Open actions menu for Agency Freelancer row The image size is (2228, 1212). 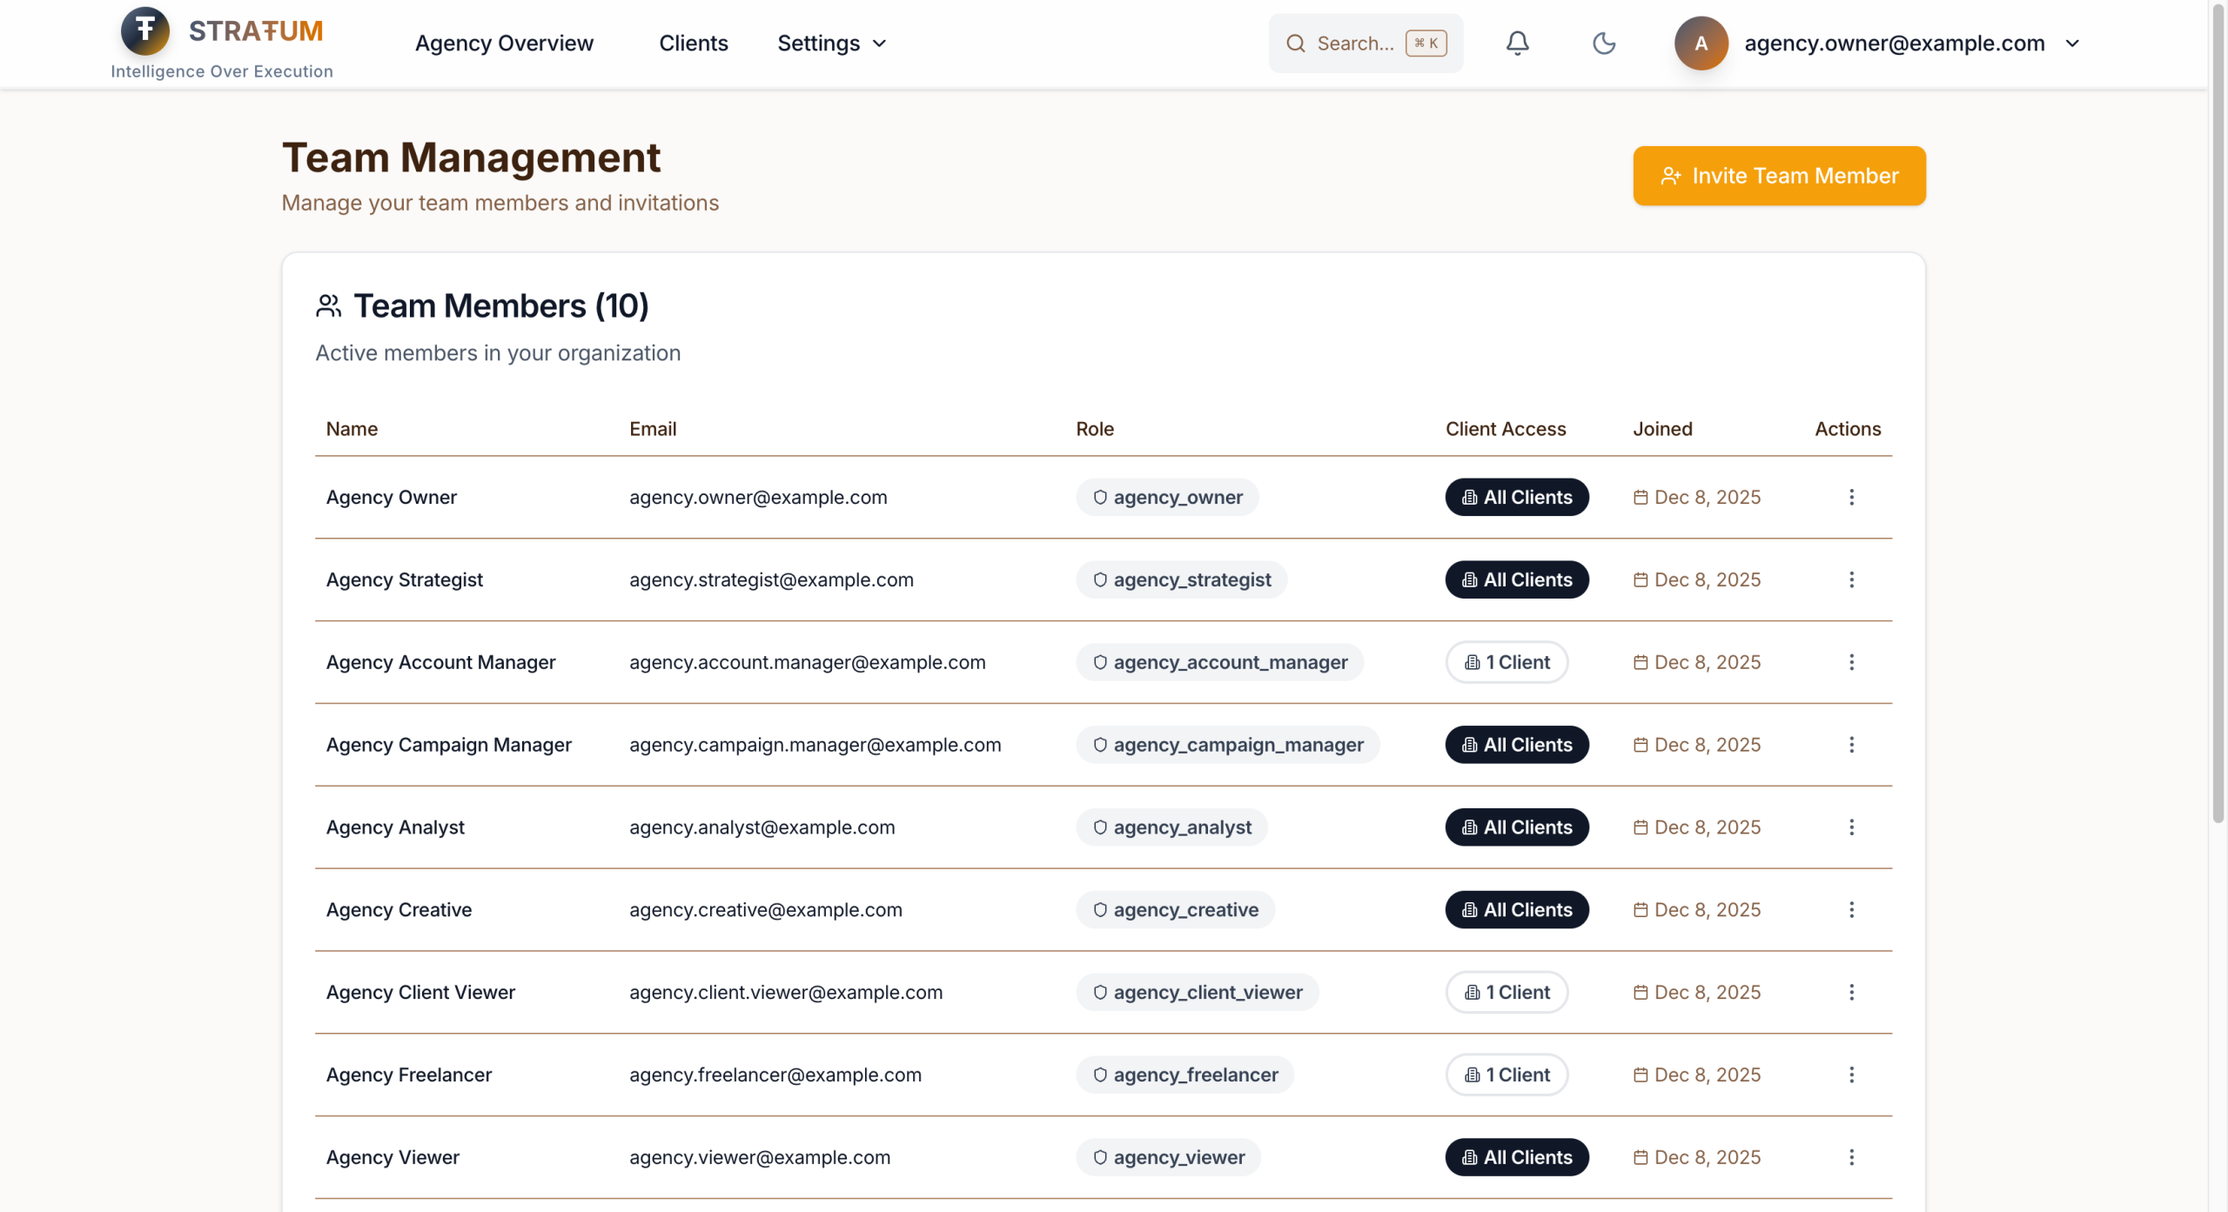pos(1851,1075)
